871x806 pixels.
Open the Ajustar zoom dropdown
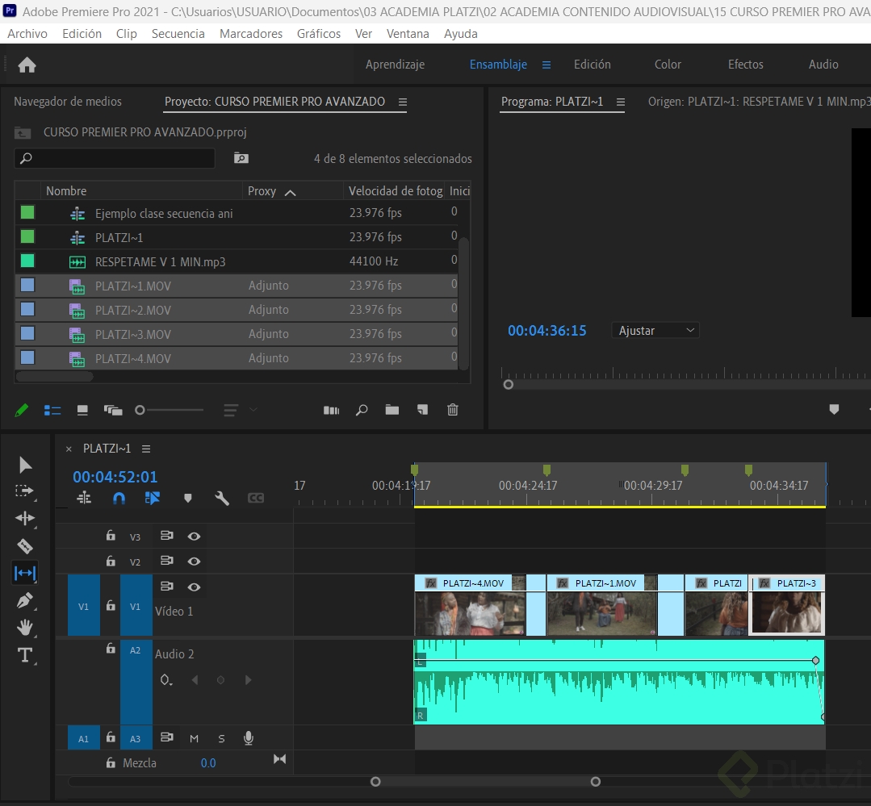(655, 331)
